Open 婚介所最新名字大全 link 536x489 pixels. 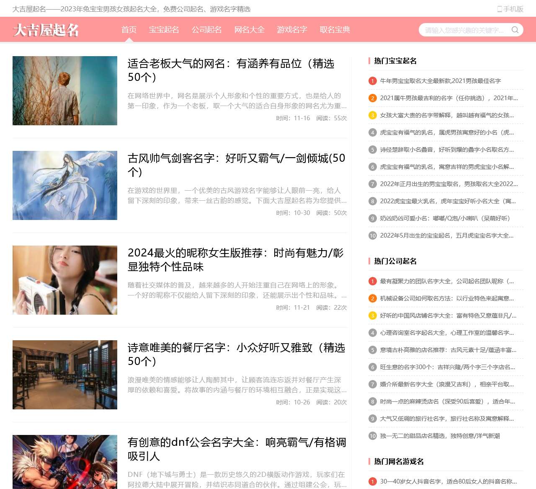[x=447, y=384]
